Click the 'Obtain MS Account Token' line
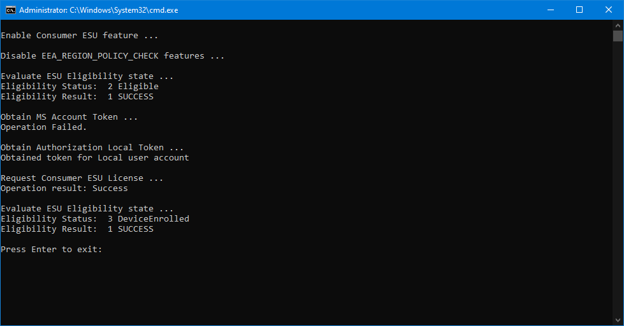624x326 pixels. 69,117
